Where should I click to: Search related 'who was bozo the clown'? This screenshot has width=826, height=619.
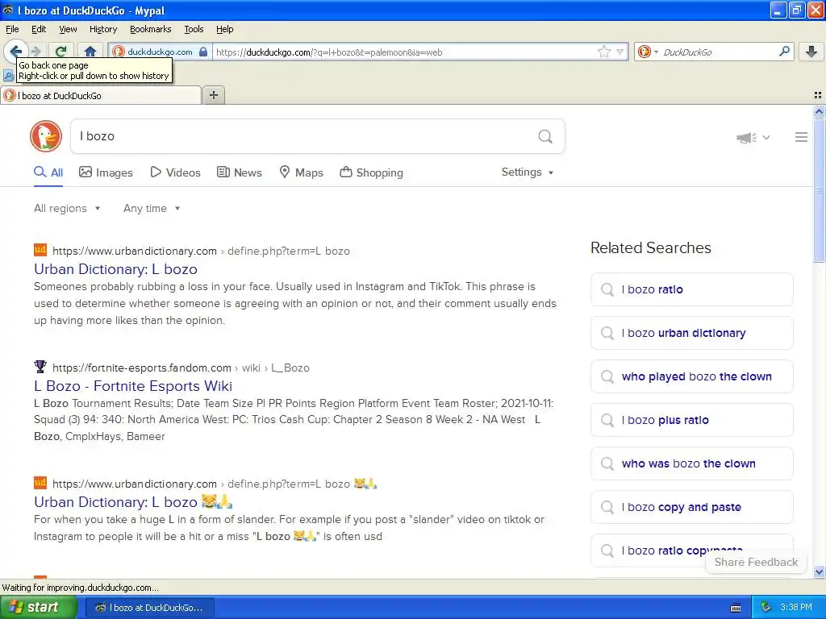(x=691, y=463)
